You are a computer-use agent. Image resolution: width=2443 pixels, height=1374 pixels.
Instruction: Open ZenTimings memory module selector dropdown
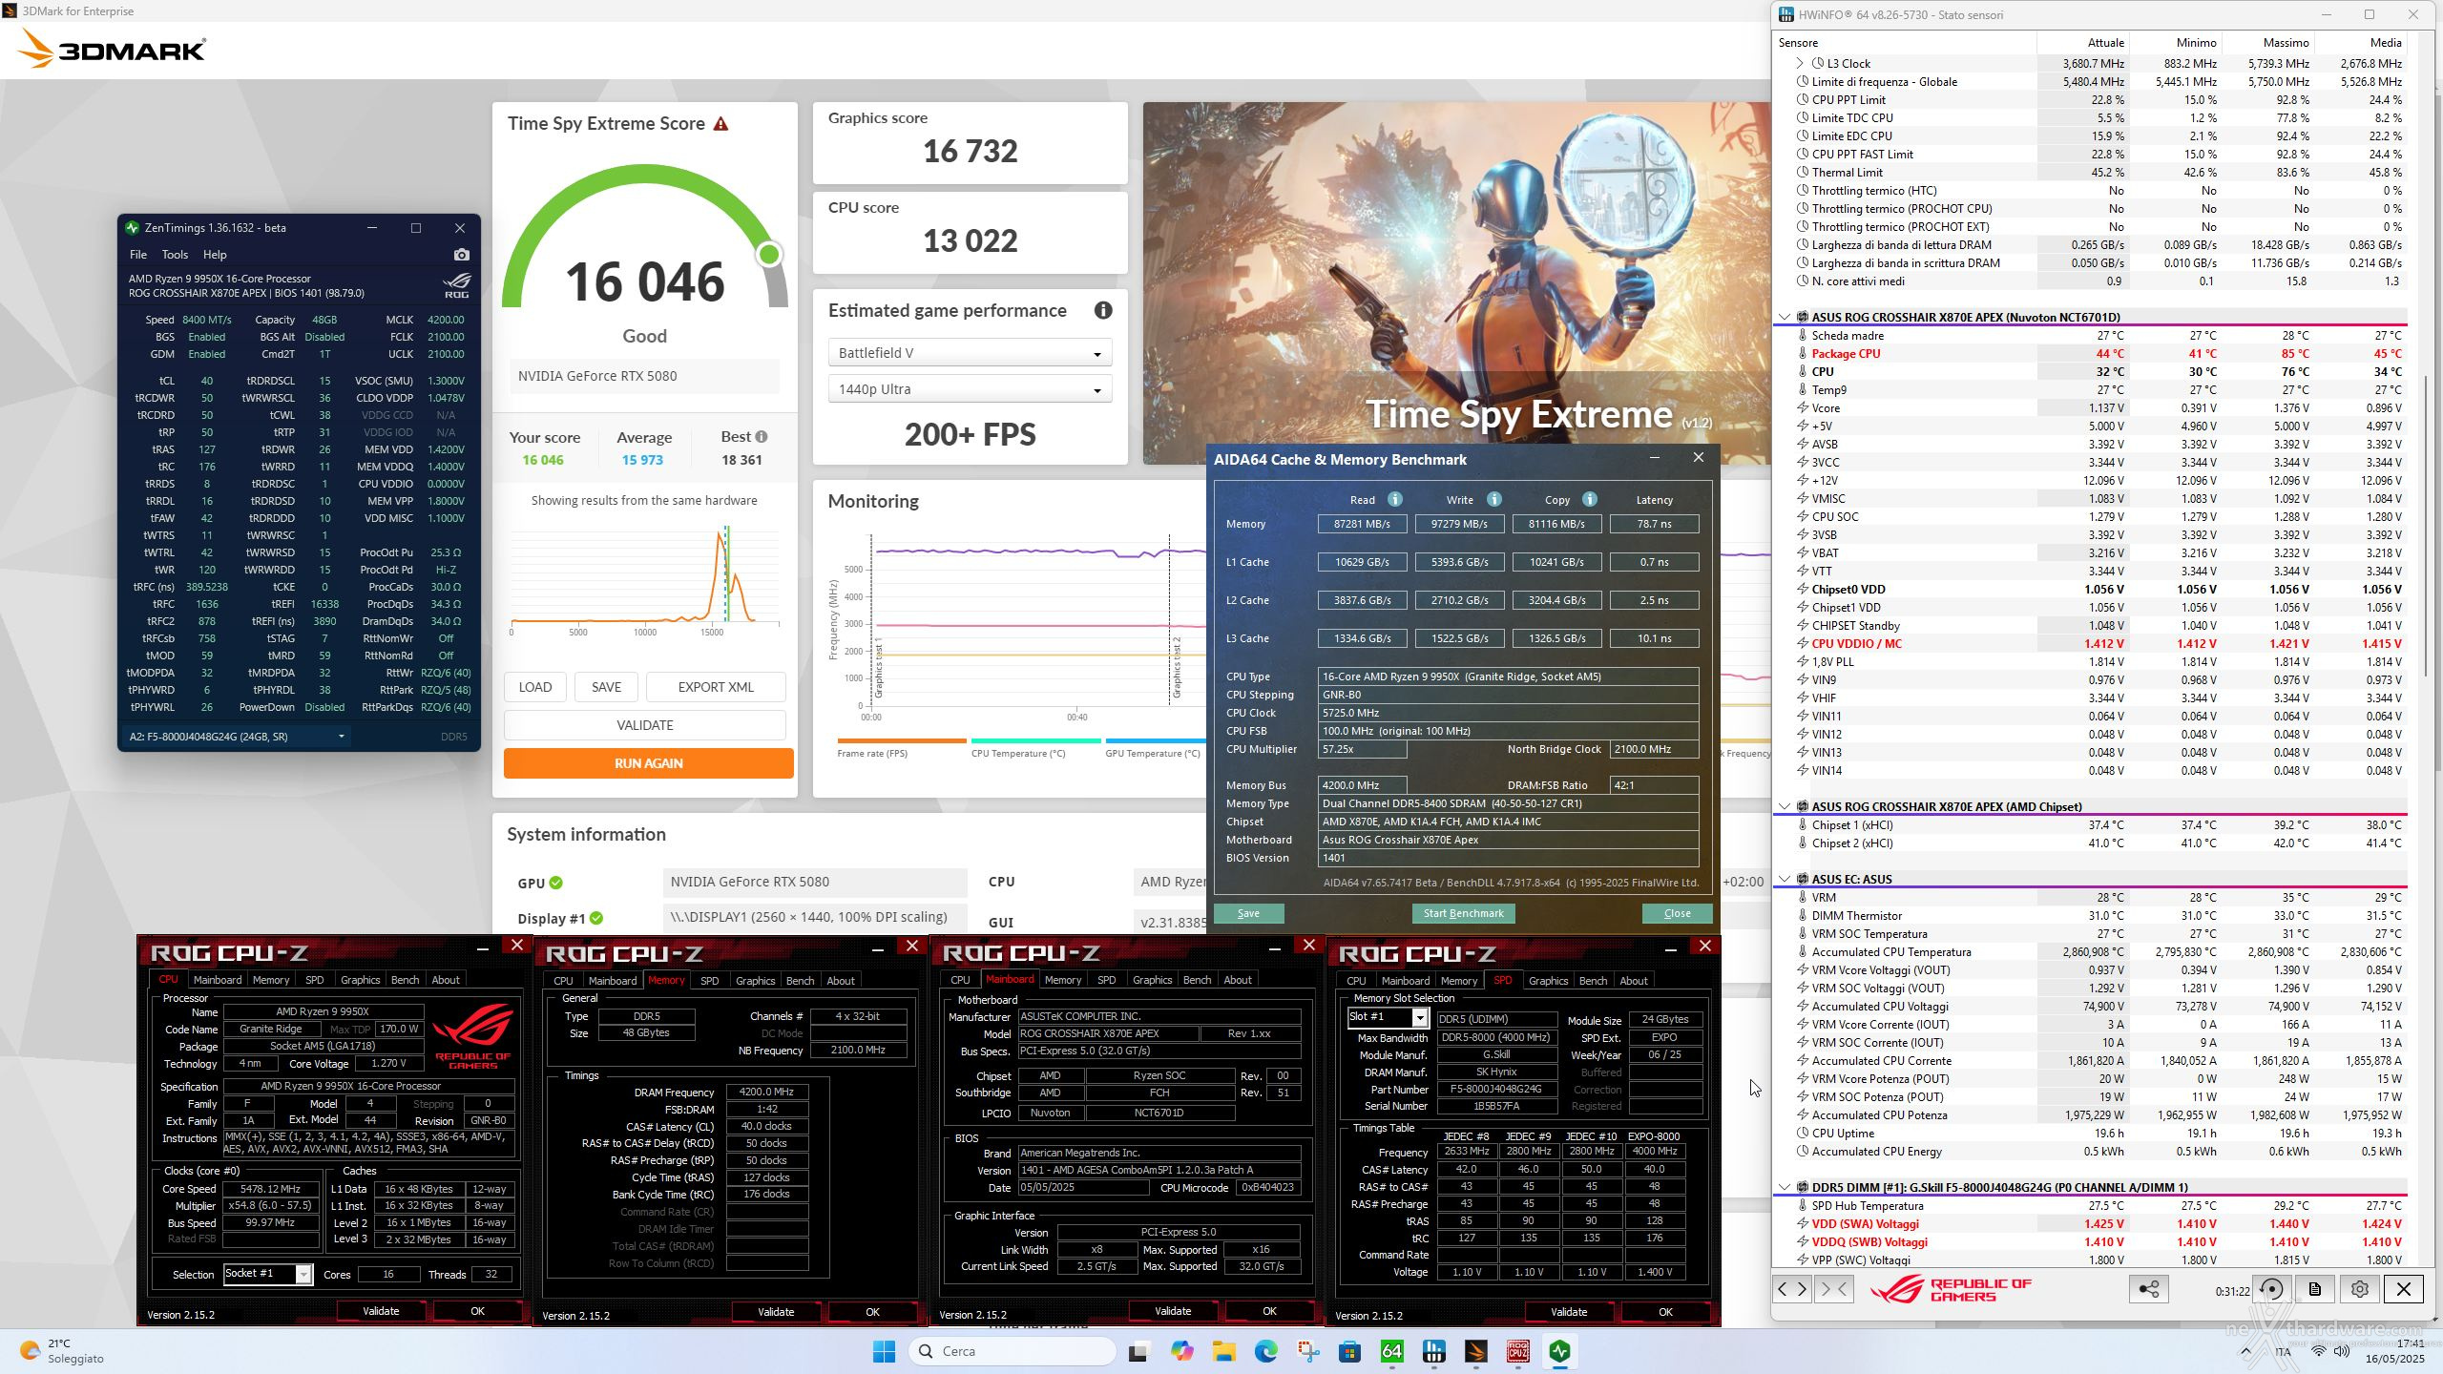(x=236, y=737)
